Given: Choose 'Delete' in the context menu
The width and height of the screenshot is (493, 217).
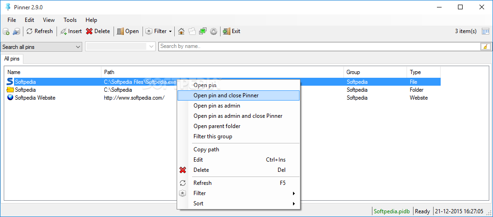Looking at the screenshot, I should coord(238,170).
